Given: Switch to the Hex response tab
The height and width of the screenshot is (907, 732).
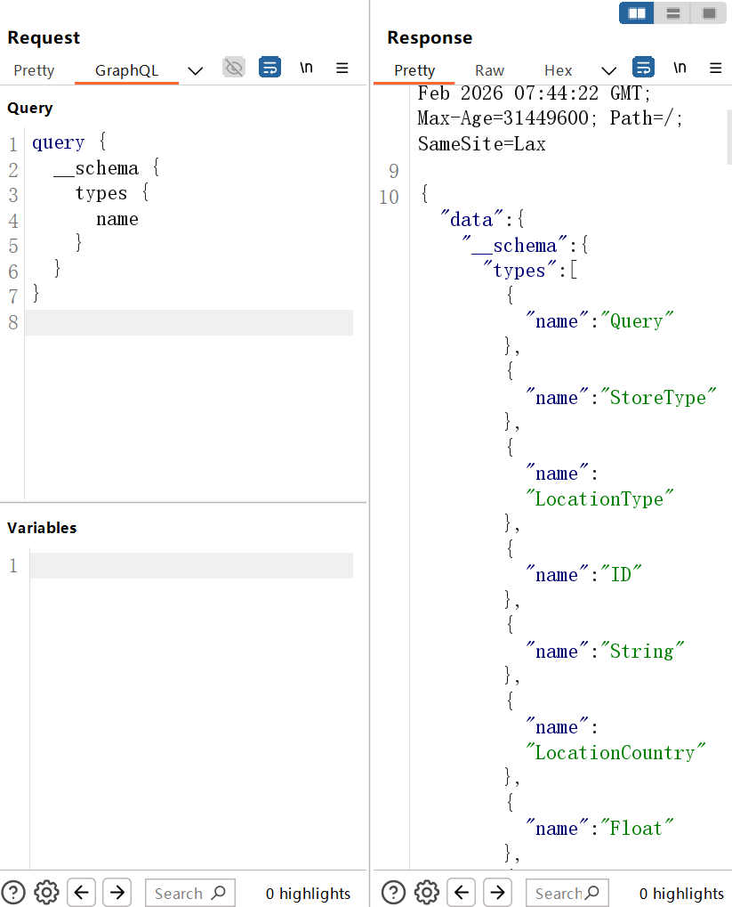Looking at the screenshot, I should pos(558,69).
